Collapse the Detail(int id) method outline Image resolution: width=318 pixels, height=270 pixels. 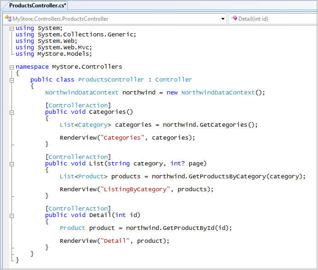pos(12,216)
